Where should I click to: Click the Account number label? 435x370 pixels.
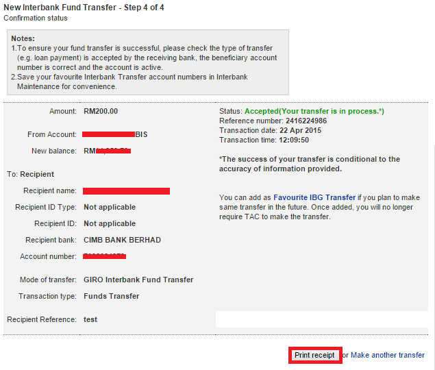click(x=48, y=256)
